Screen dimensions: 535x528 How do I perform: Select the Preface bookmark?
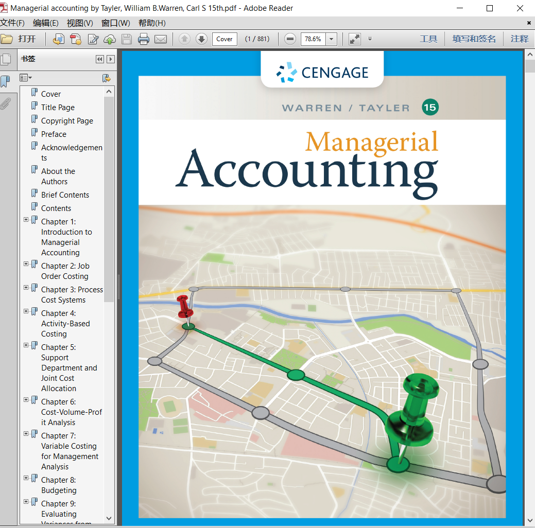click(x=54, y=134)
